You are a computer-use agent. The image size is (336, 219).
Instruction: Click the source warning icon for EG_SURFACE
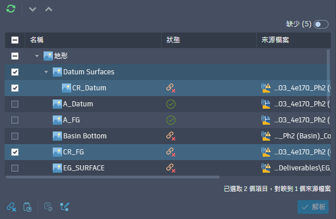point(266,168)
